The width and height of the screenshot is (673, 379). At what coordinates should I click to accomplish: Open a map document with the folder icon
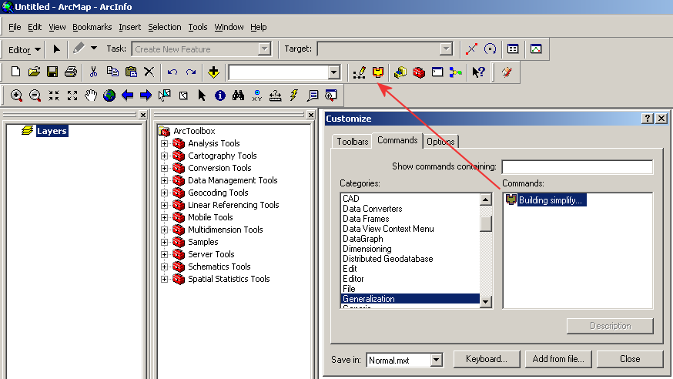(x=35, y=72)
